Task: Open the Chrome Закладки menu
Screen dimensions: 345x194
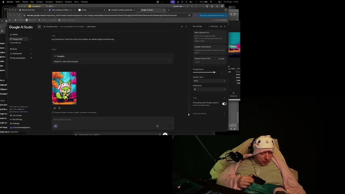Action: (49, 2)
